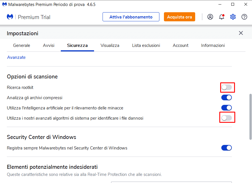
Task: Toggle Registra sempre Malwarebytes nel Security Center
Action: [x=227, y=148]
